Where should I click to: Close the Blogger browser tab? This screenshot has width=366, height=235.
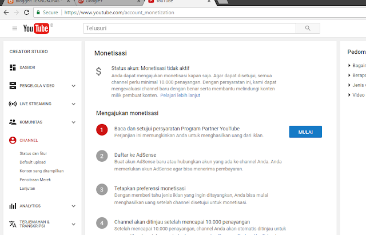point(69,1)
